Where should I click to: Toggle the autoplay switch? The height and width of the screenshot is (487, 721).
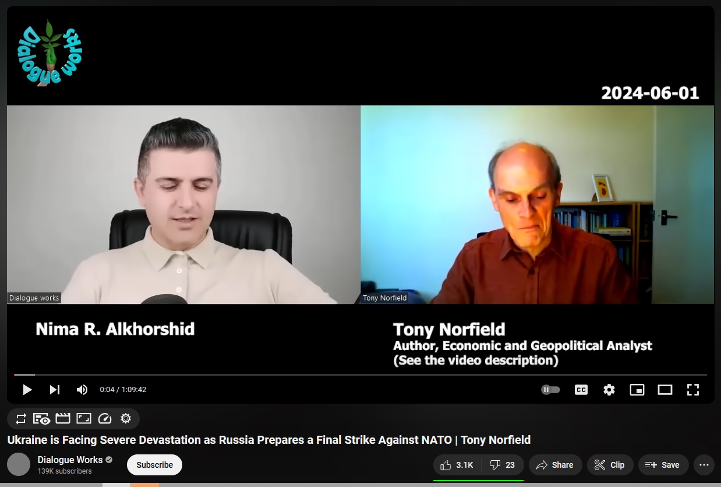[x=550, y=390]
